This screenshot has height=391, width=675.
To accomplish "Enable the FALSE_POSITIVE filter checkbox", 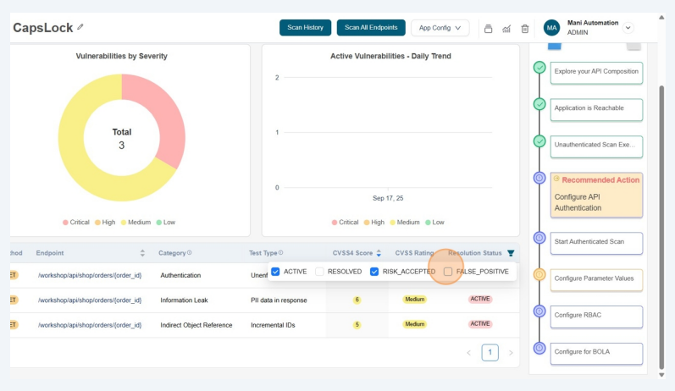I will coord(448,272).
